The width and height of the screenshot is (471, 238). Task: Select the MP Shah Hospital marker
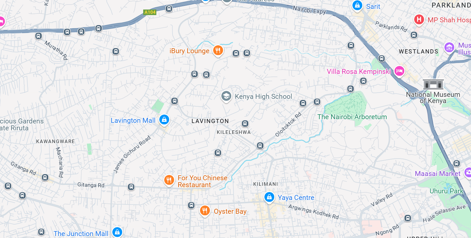point(419,19)
